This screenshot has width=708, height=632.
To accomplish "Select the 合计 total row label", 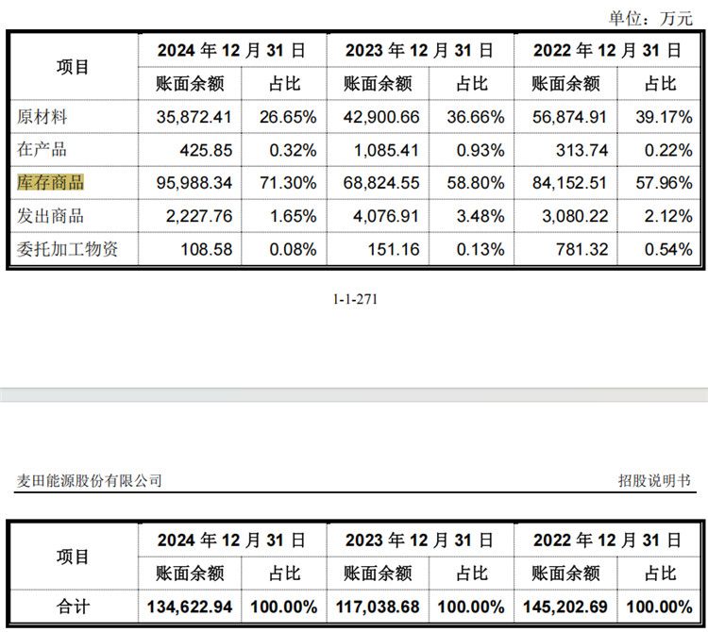I will coord(73,607).
